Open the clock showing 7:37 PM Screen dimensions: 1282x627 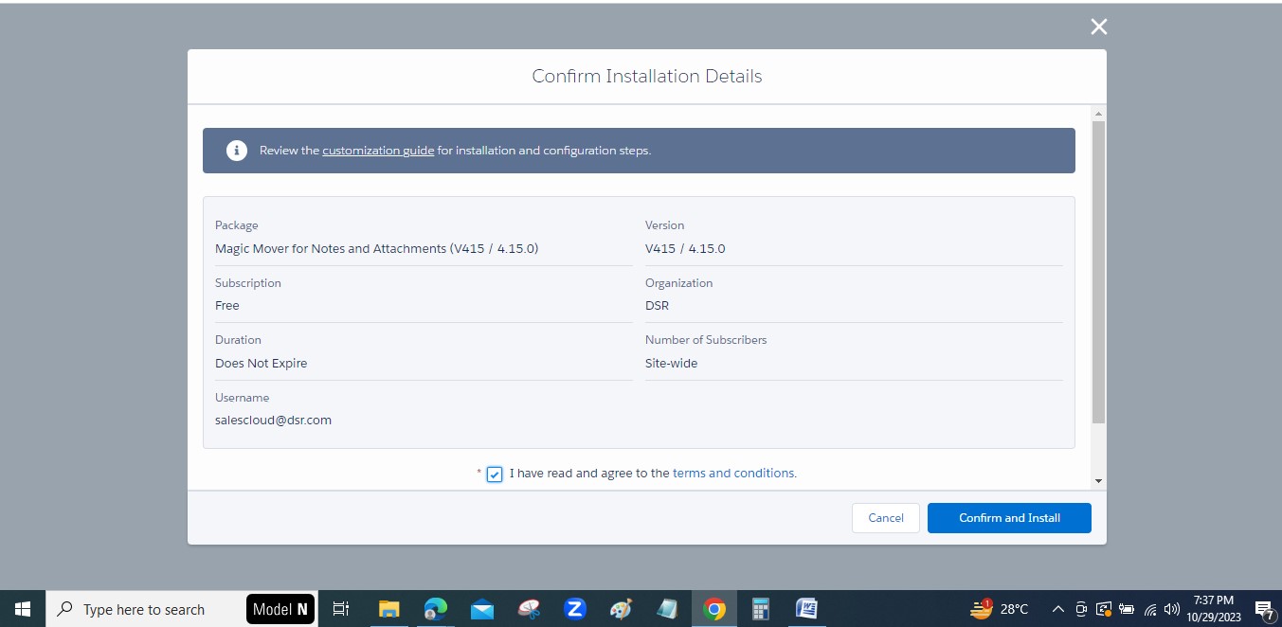1214,609
